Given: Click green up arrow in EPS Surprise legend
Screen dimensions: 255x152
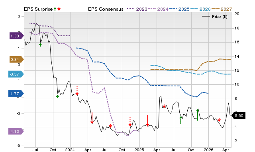Looking at the screenshot, I should point(55,9).
